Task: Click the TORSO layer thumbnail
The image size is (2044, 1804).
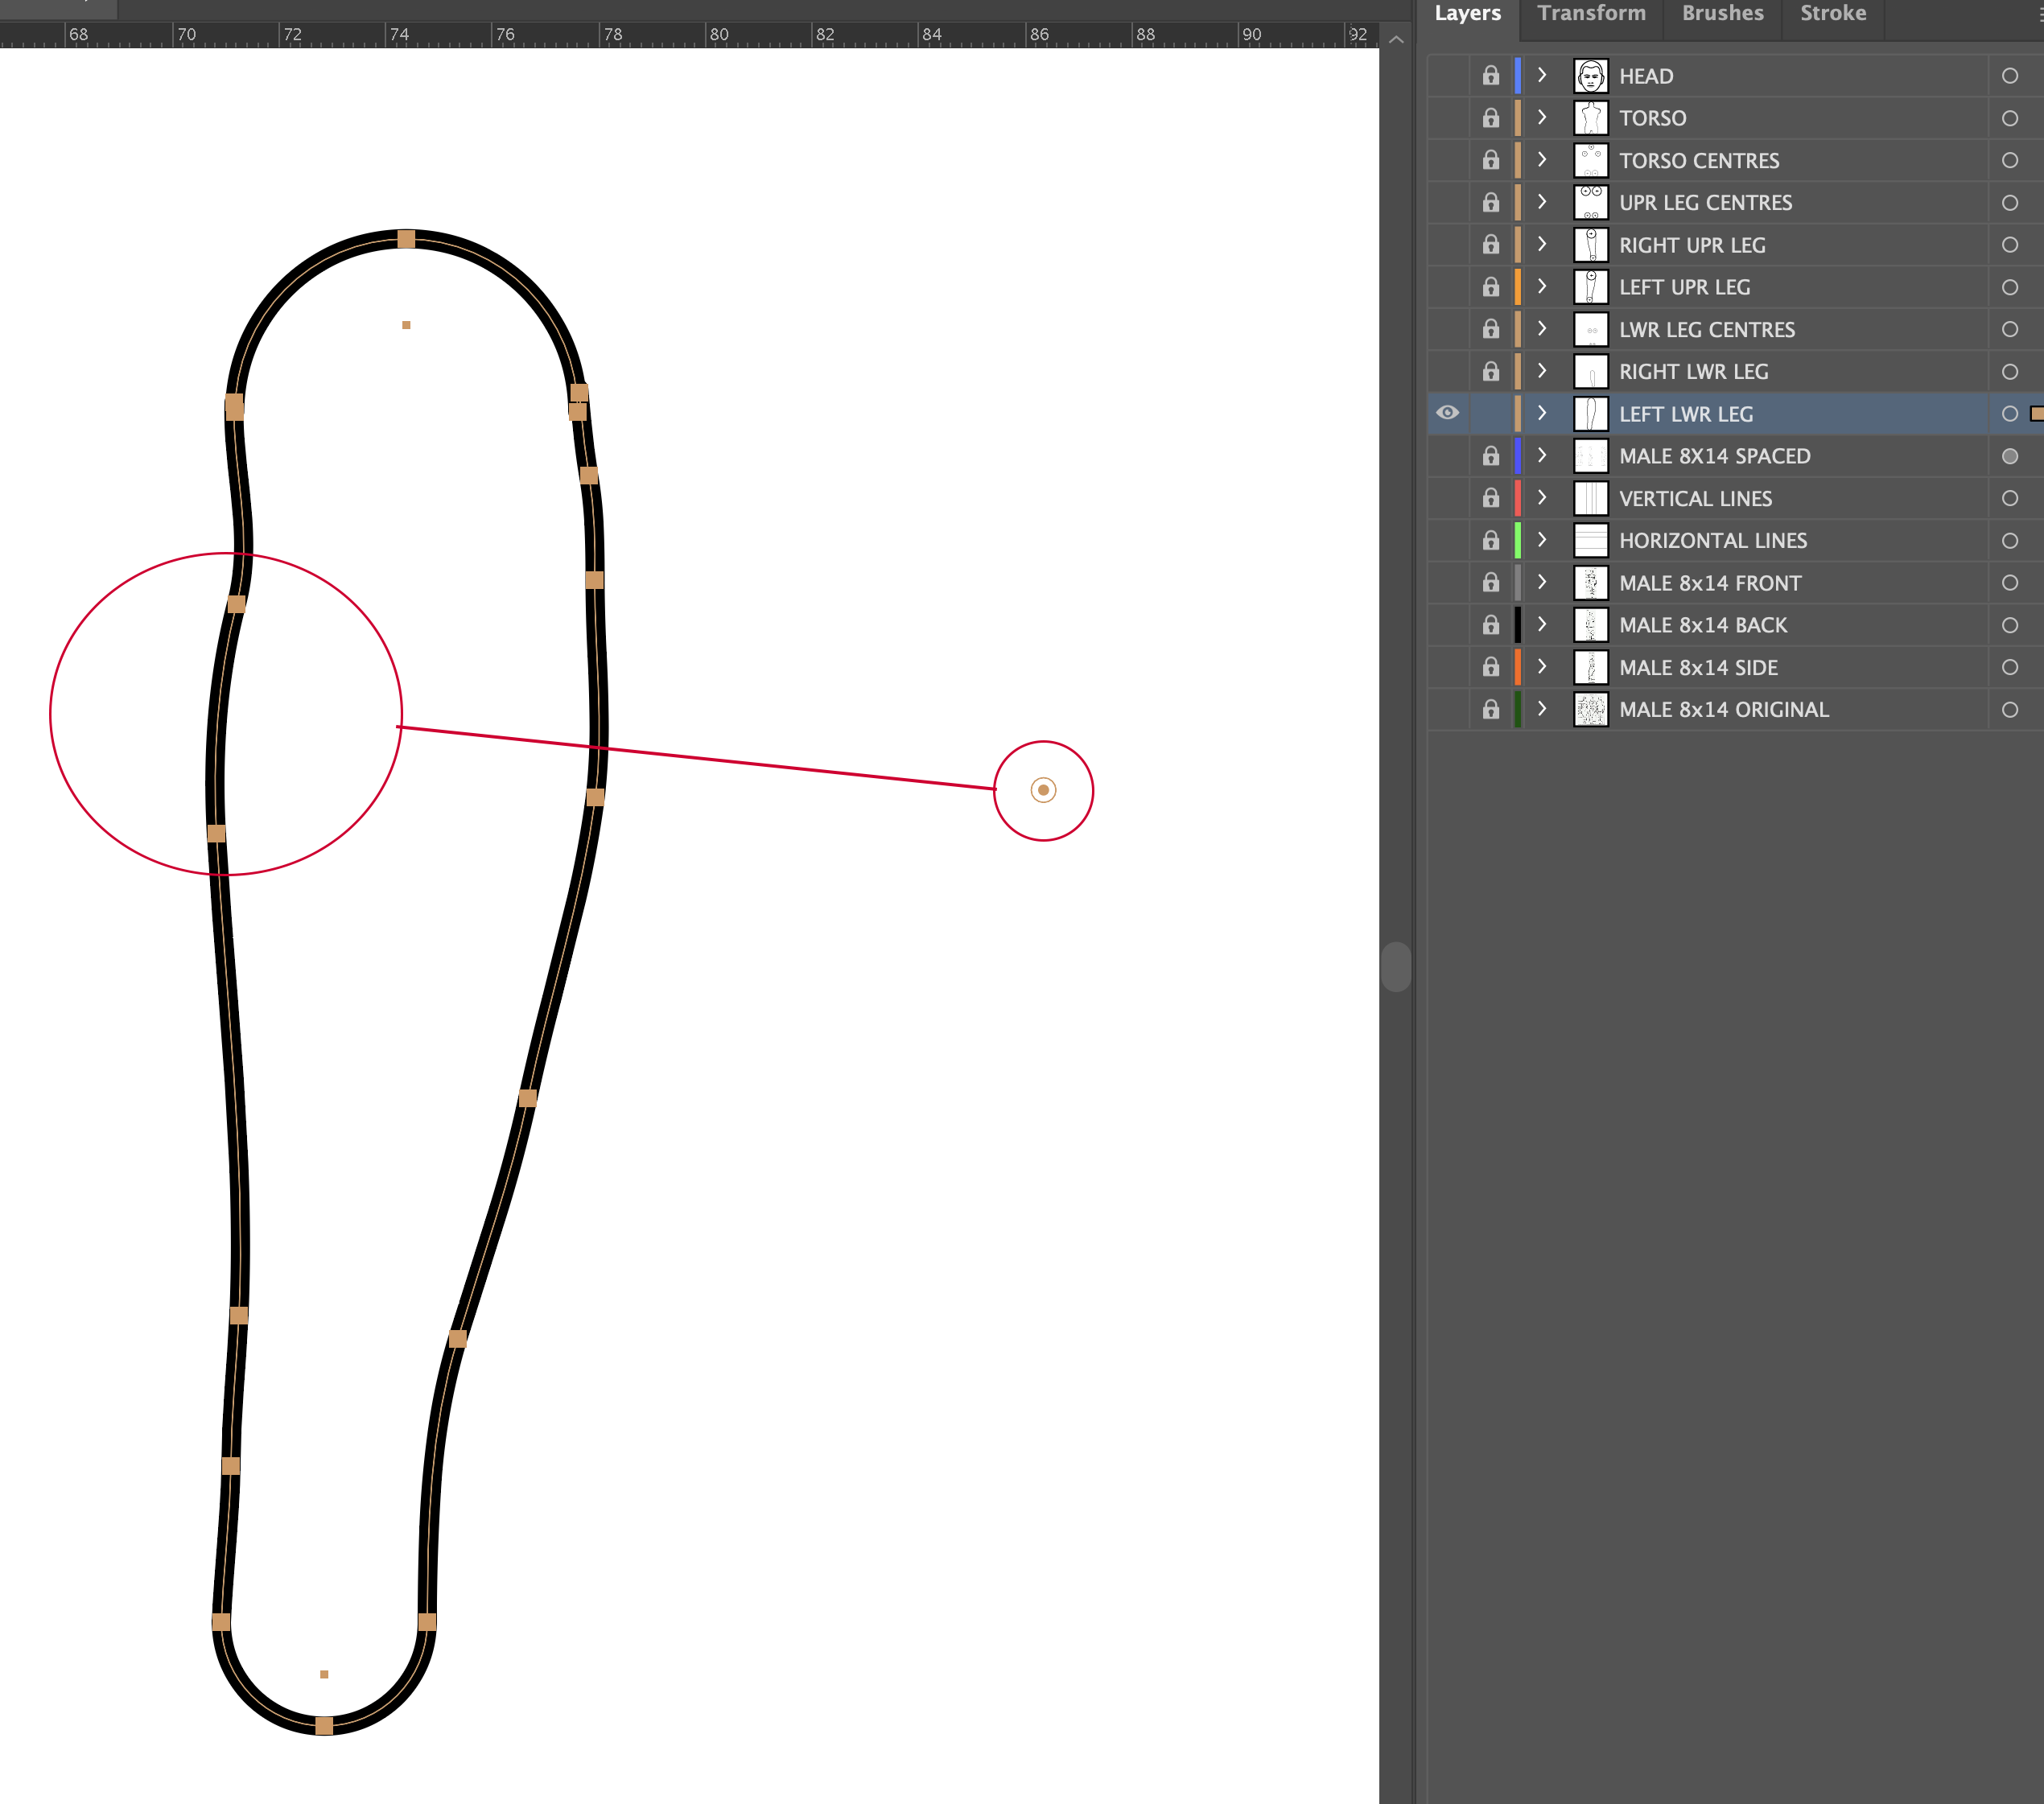Action: [x=1590, y=117]
